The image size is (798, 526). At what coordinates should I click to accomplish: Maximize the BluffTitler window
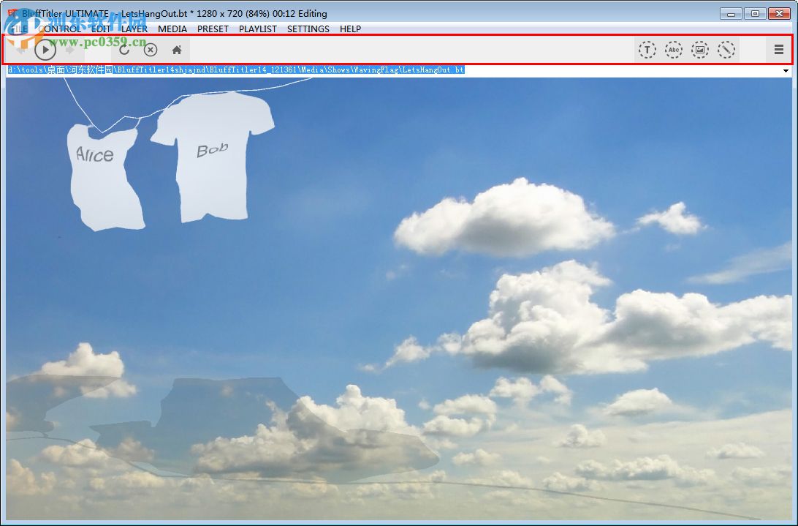(756, 14)
